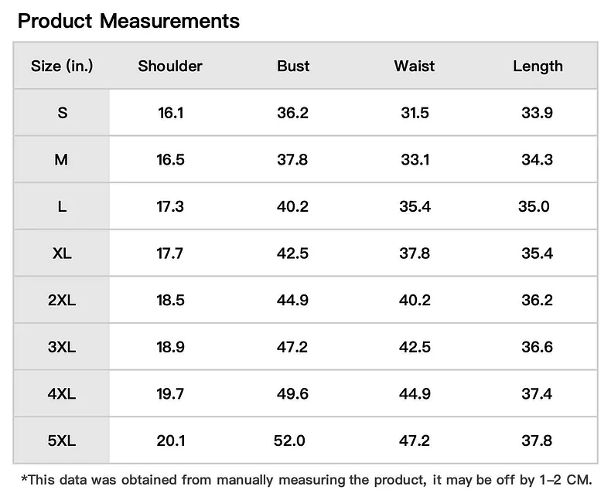Select the S size row label
Screen dimensions: 611x500
tap(62, 113)
